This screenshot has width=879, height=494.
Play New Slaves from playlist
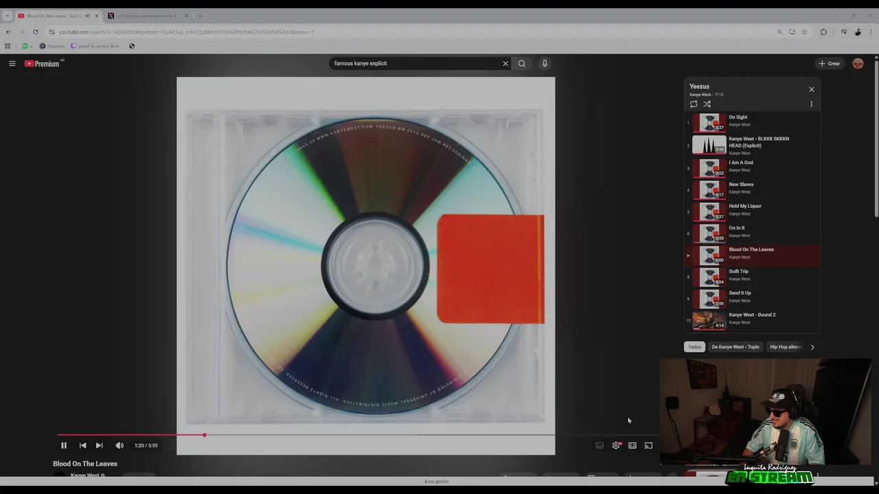pos(753,189)
